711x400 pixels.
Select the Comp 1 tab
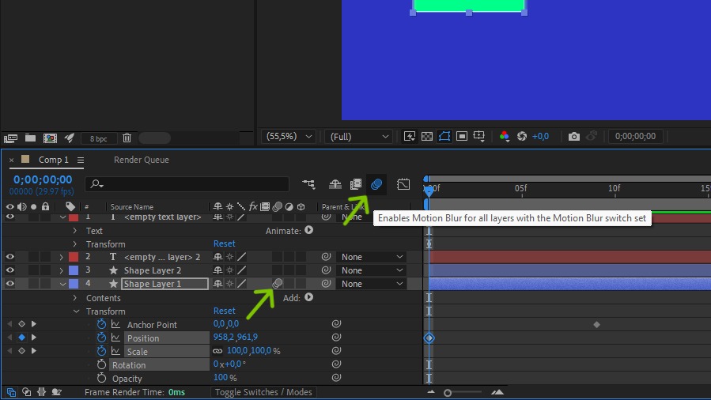(54, 160)
